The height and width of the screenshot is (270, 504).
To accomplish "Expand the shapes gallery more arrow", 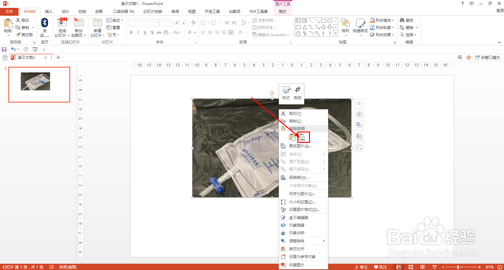I will 335,33.
